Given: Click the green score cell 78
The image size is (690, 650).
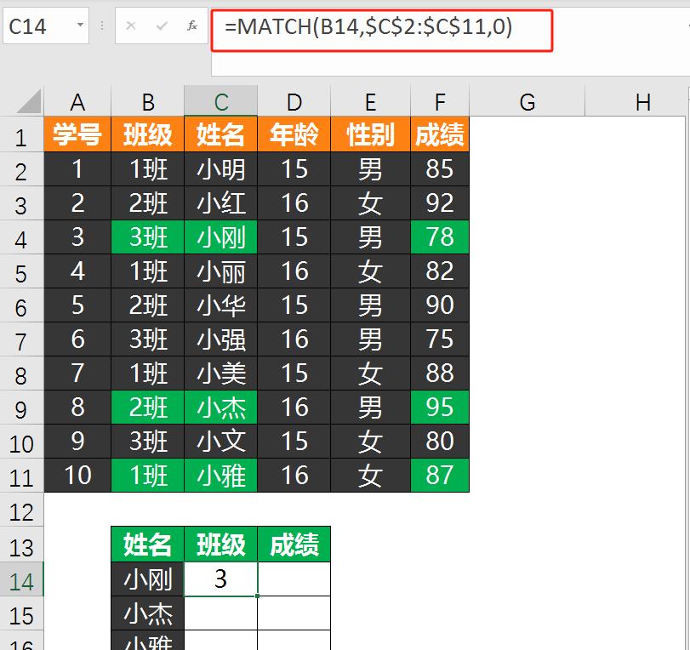Looking at the screenshot, I should [x=440, y=237].
